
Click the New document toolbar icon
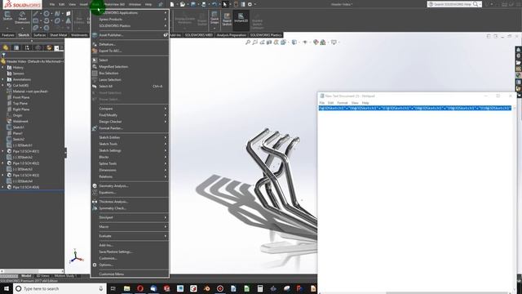click(x=172, y=4)
